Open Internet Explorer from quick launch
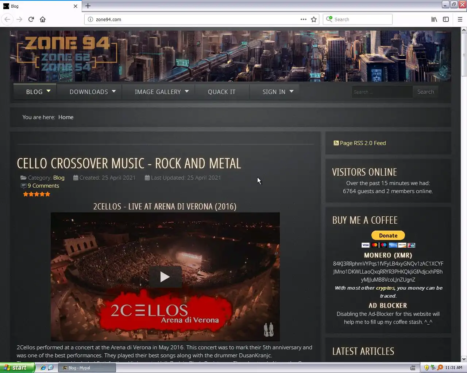The height and width of the screenshot is (373, 467). tap(43, 368)
